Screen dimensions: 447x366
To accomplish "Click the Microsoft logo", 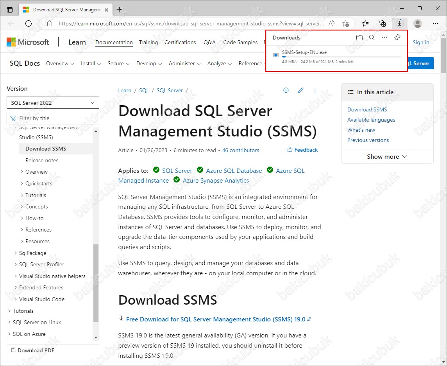I will (28, 42).
